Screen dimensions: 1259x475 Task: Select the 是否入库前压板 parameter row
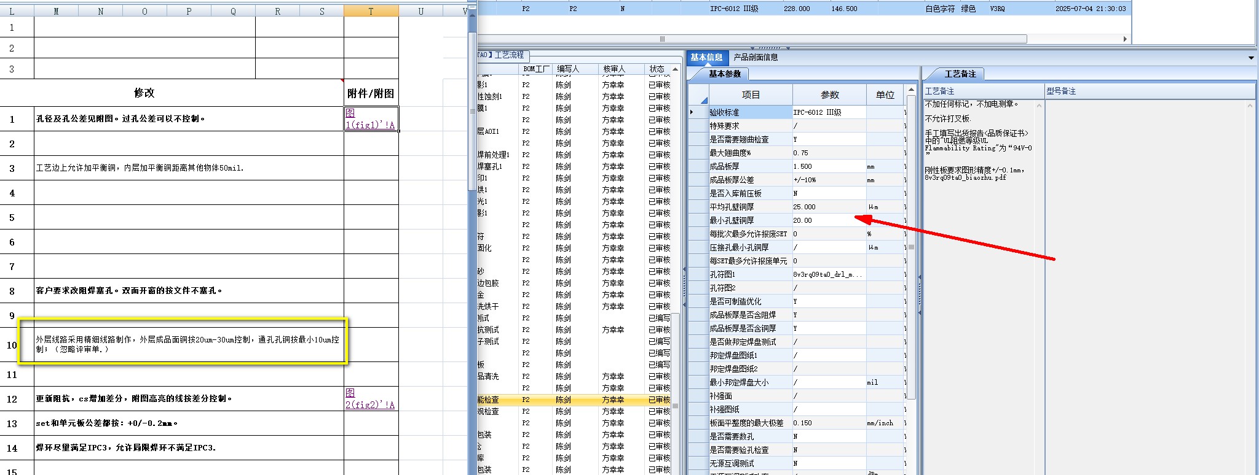click(x=796, y=193)
